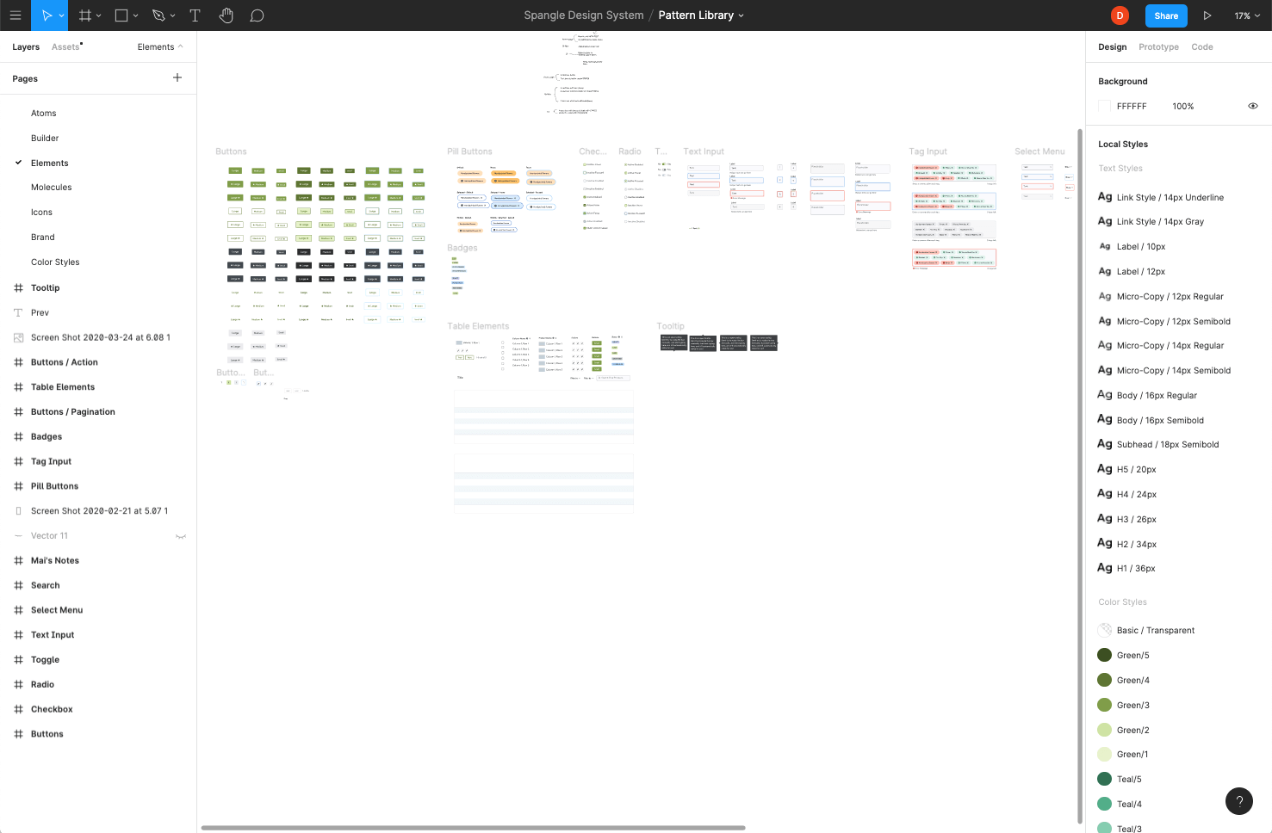This screenshot has height=833, width=1272.
Task: Open the comment tool
Action: pos(257,15)
